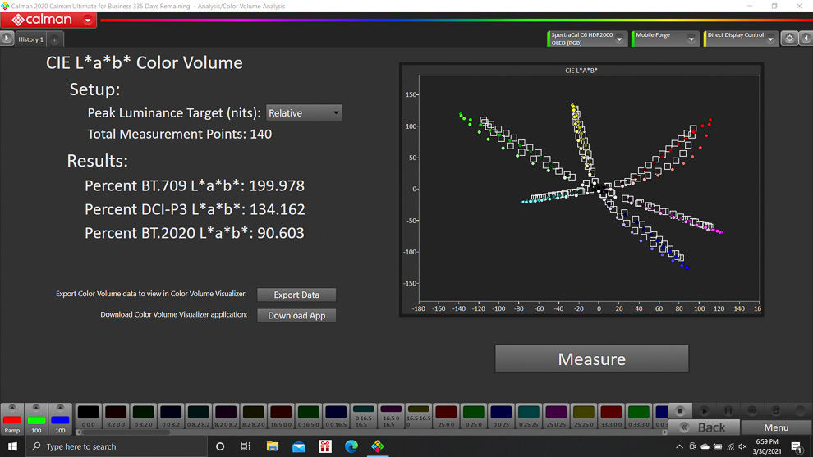Select the 0 0 8.2 patch

point(171,416)
